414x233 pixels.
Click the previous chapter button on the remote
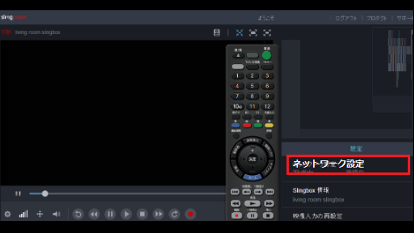coord(235,192)
